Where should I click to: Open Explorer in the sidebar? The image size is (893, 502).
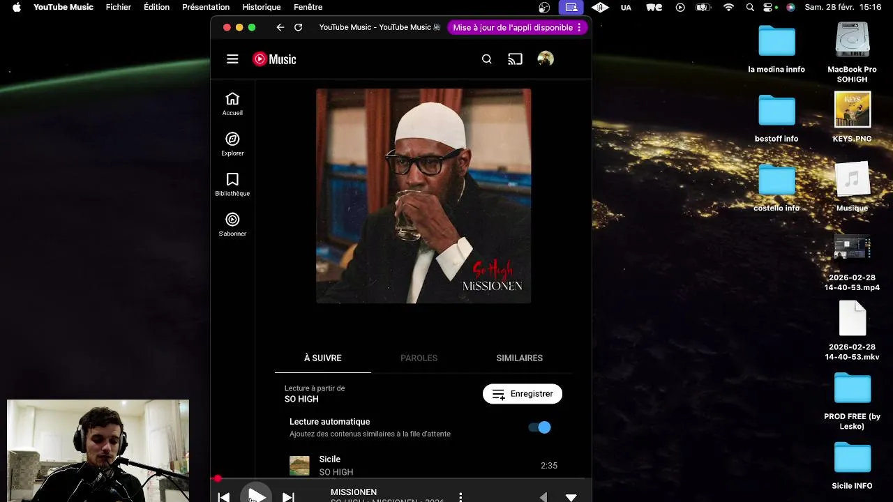pyautogui.click(x=232, y=144)
